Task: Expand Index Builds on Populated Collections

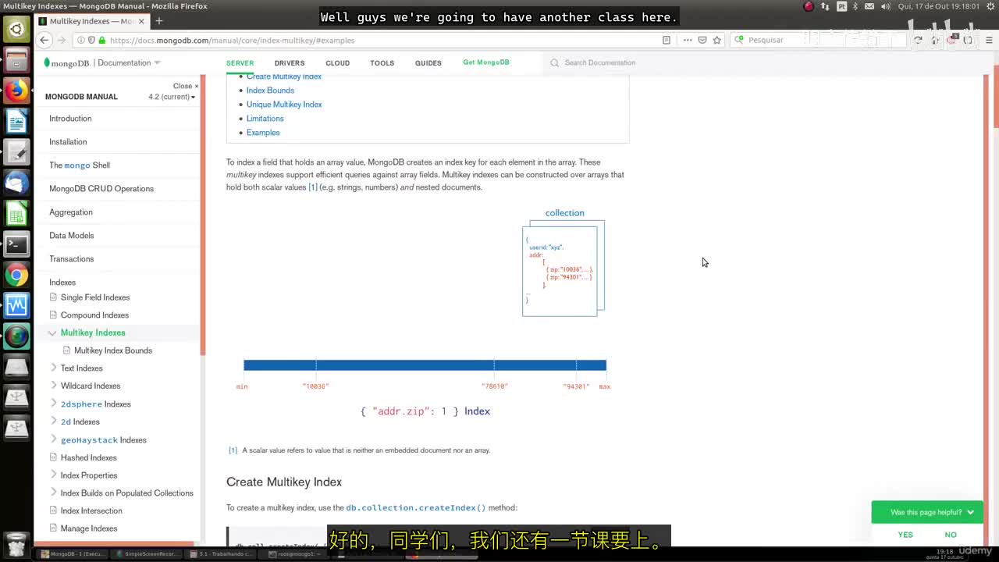Action: pyautogui.click(x=53, y=493)
